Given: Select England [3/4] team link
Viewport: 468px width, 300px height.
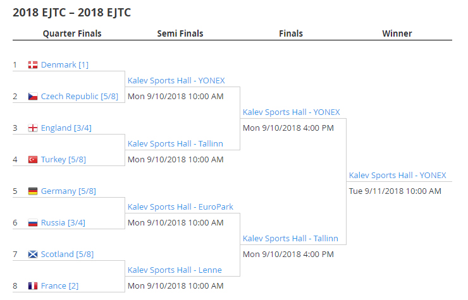Looking at the screenshot, I should point(66,128).
